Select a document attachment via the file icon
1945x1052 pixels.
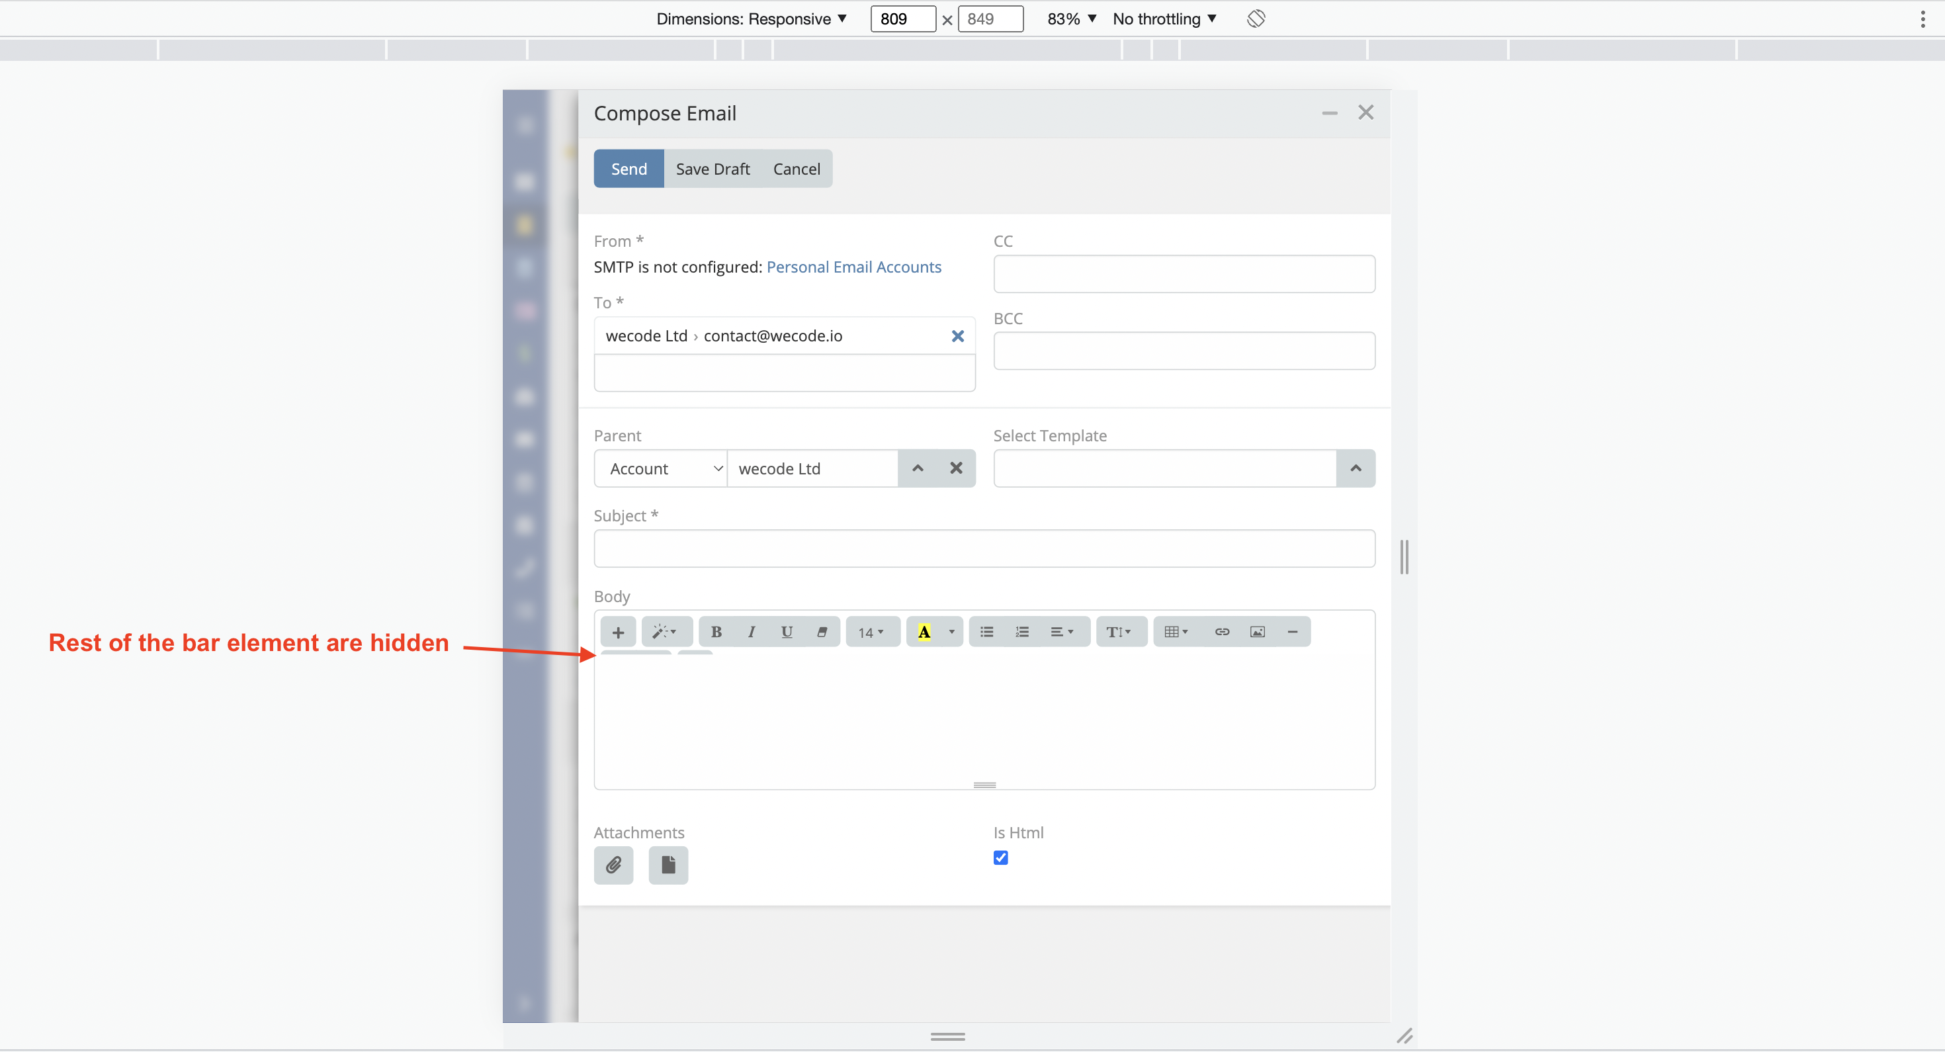point(668,865)
